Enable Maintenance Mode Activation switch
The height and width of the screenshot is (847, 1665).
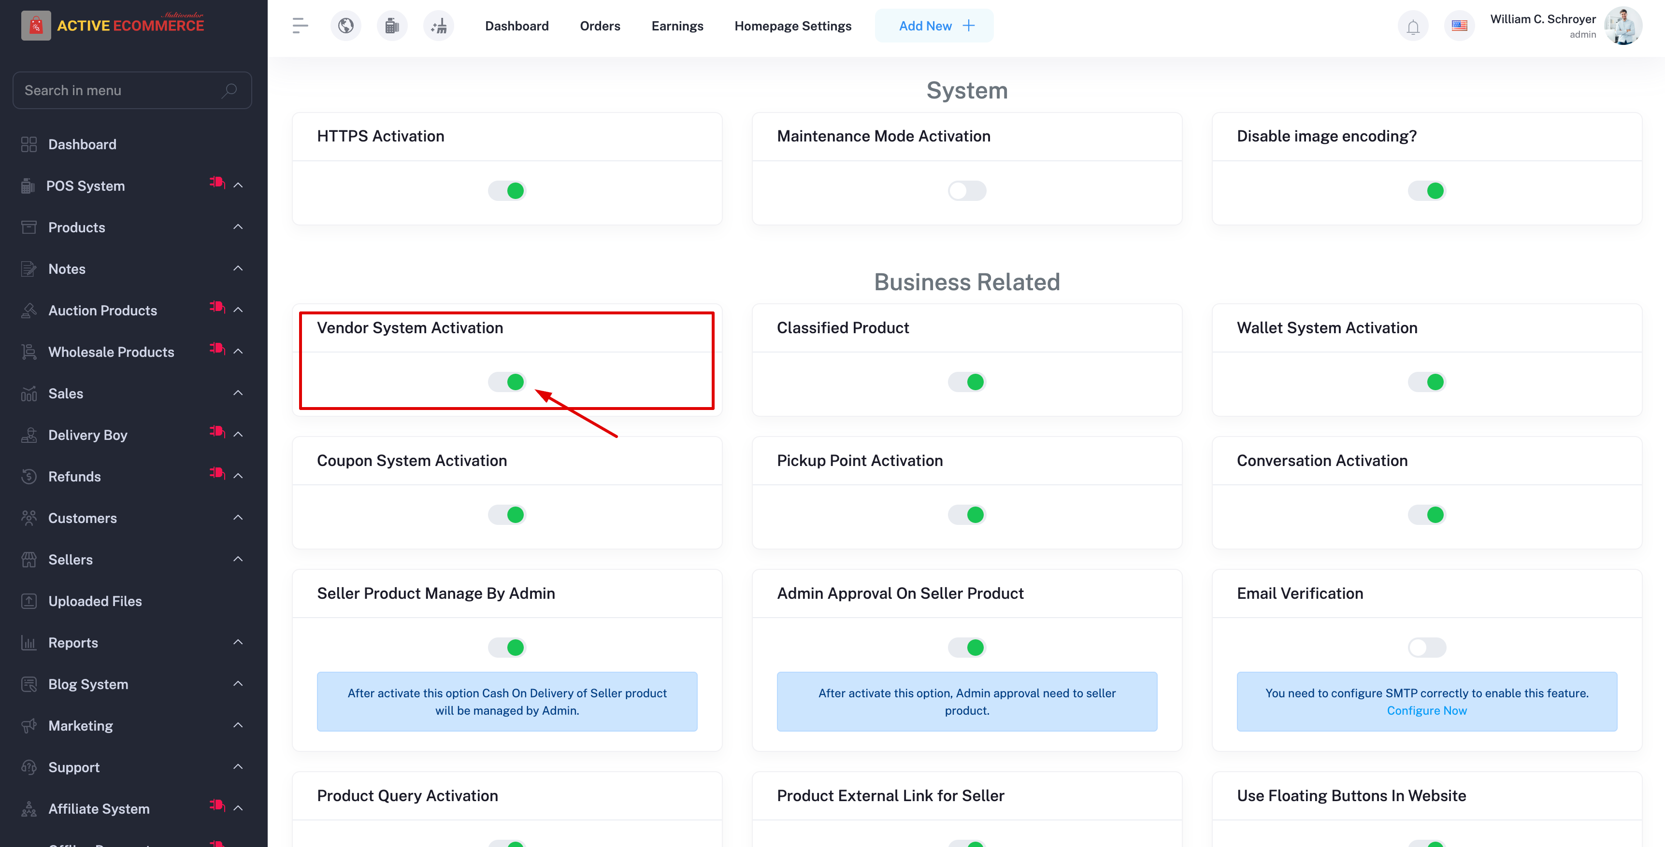click(967, 191)
